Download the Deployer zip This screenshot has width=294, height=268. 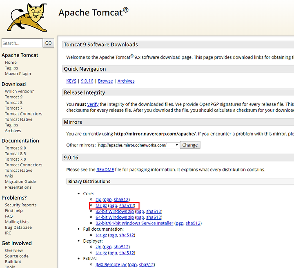click(x=98, y=247)
